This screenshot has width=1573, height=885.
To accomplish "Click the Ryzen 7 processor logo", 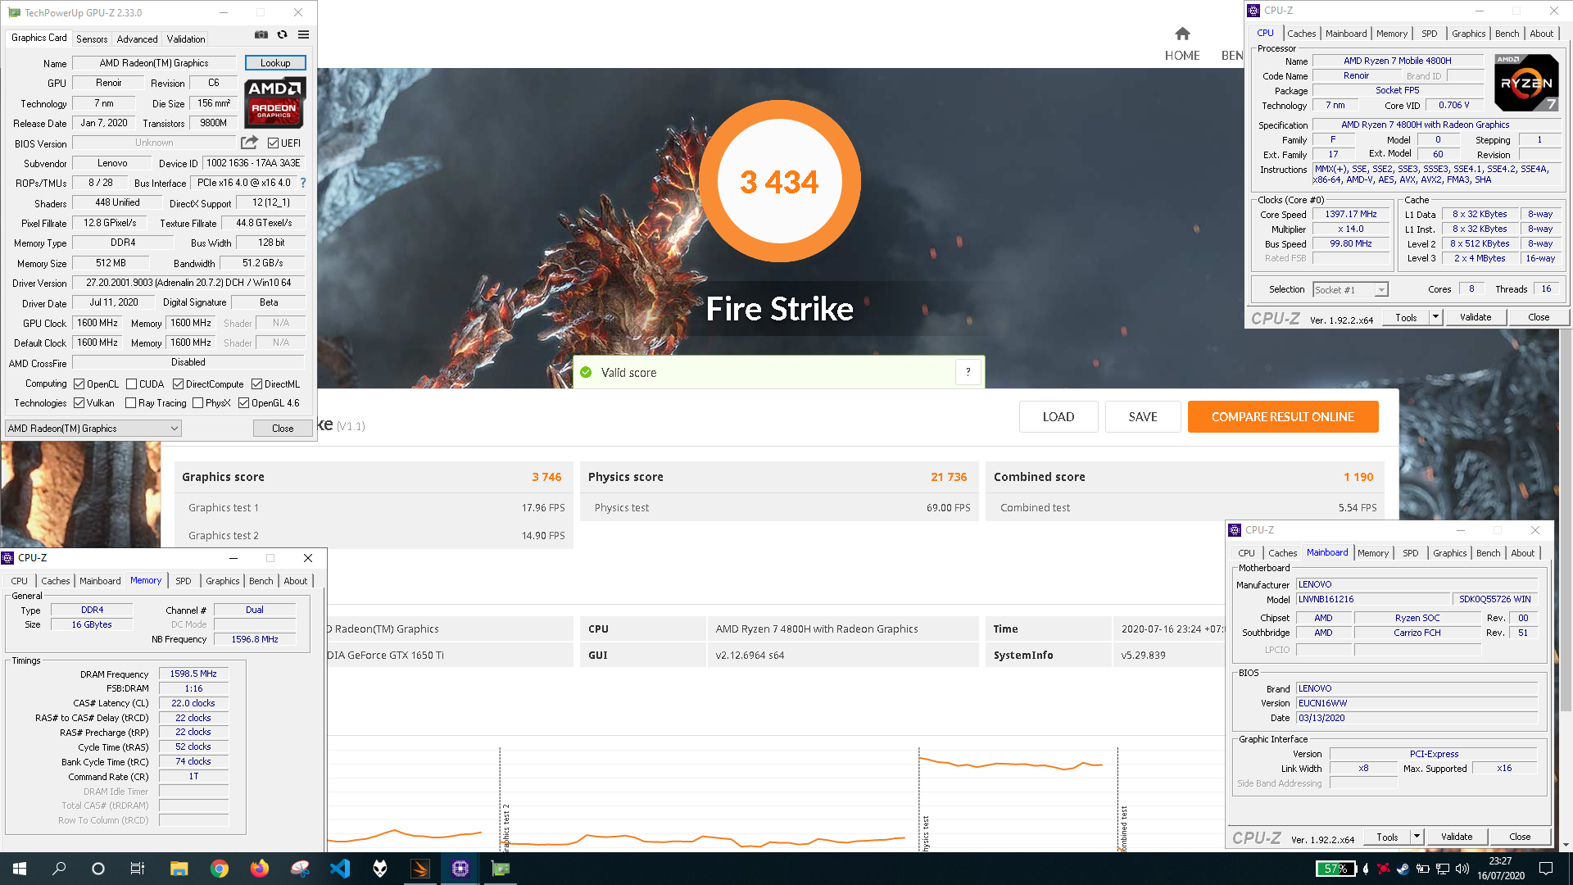I will click(1526, 83).
